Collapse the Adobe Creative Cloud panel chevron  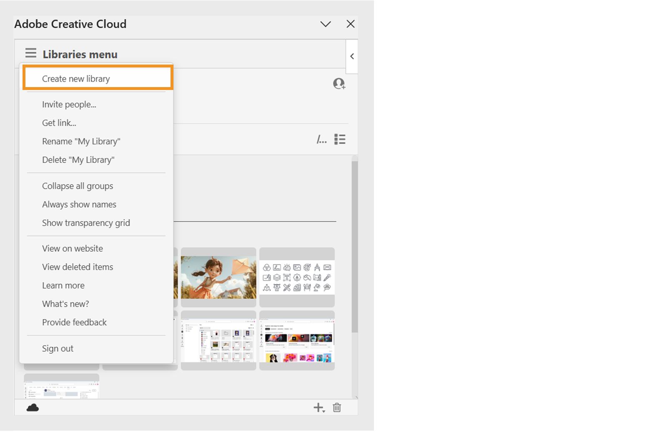click(x=326, y=24)
